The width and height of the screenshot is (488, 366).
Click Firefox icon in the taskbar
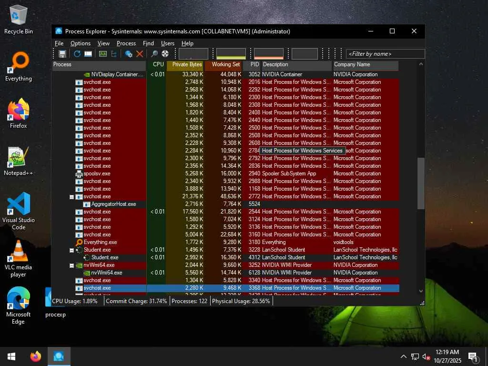[x=36, y=356]
